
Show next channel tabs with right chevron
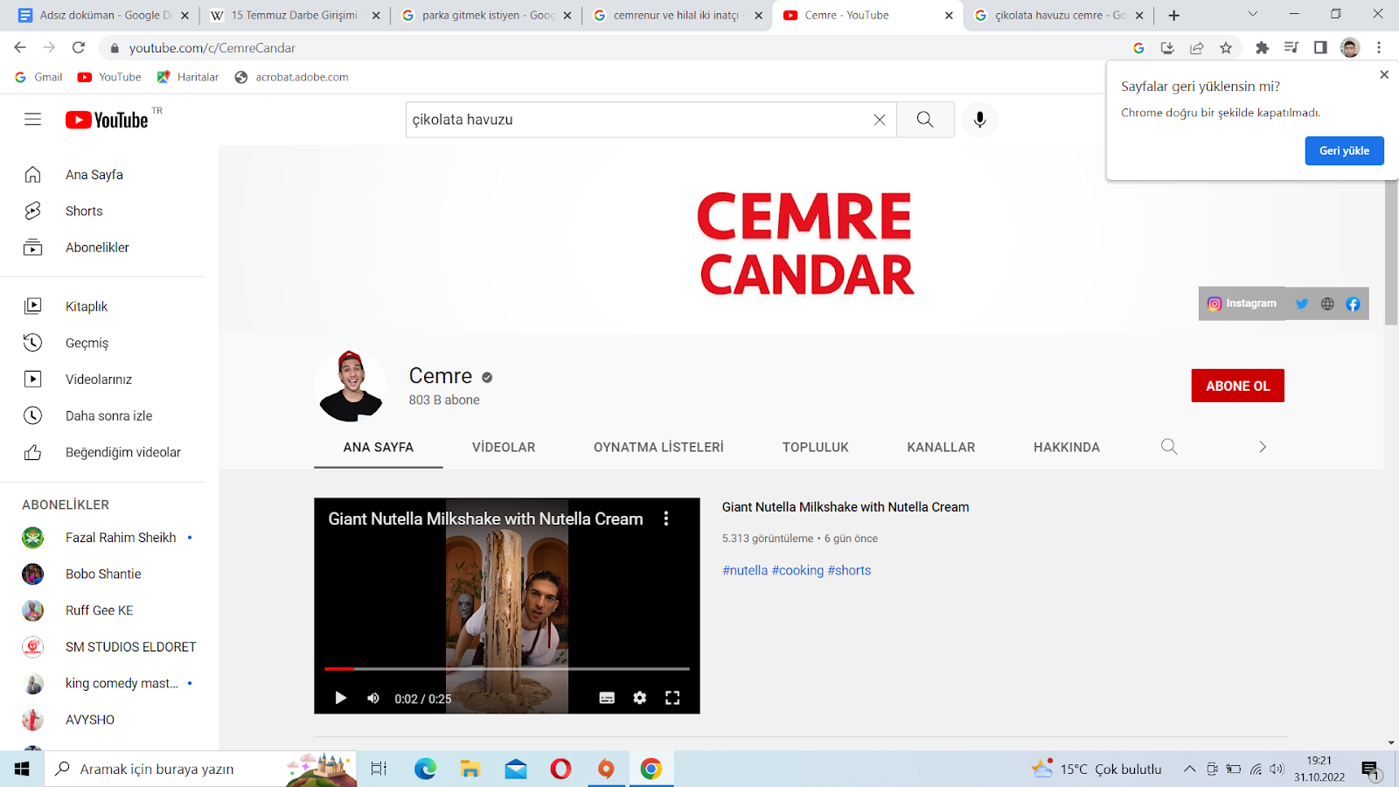click(x=1263, y=447)
